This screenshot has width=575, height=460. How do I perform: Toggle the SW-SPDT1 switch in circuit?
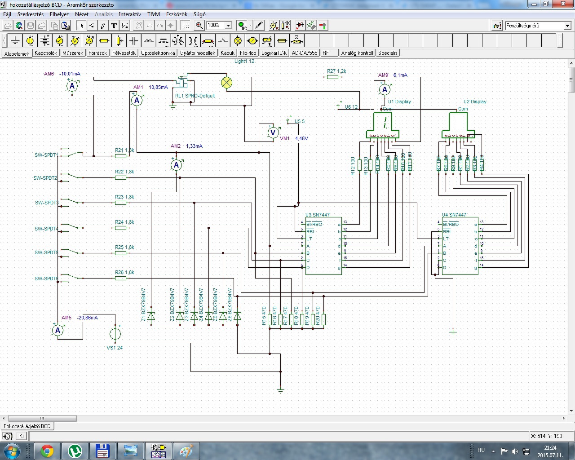pos(75,154)
